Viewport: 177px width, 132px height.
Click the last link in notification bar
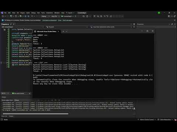pos(67,20)
